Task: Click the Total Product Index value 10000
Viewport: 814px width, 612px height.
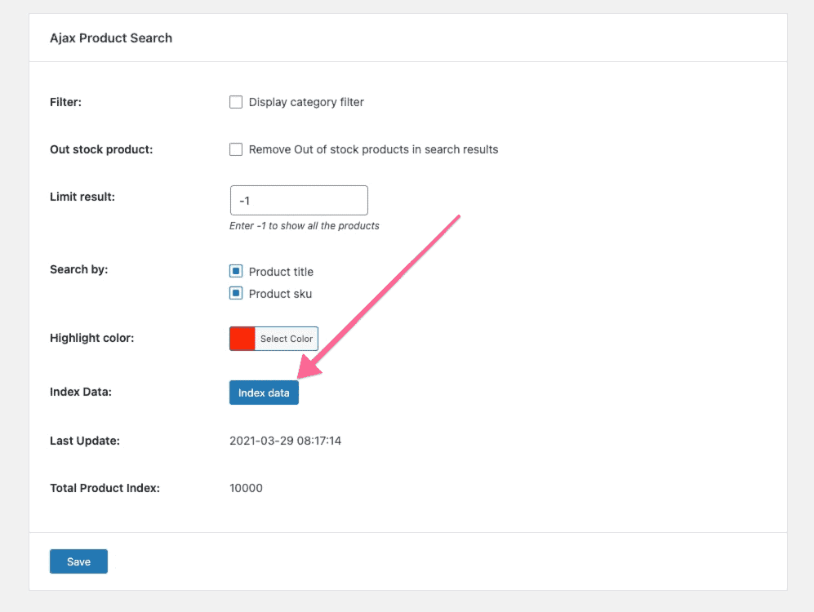Action: coord(246,488)
